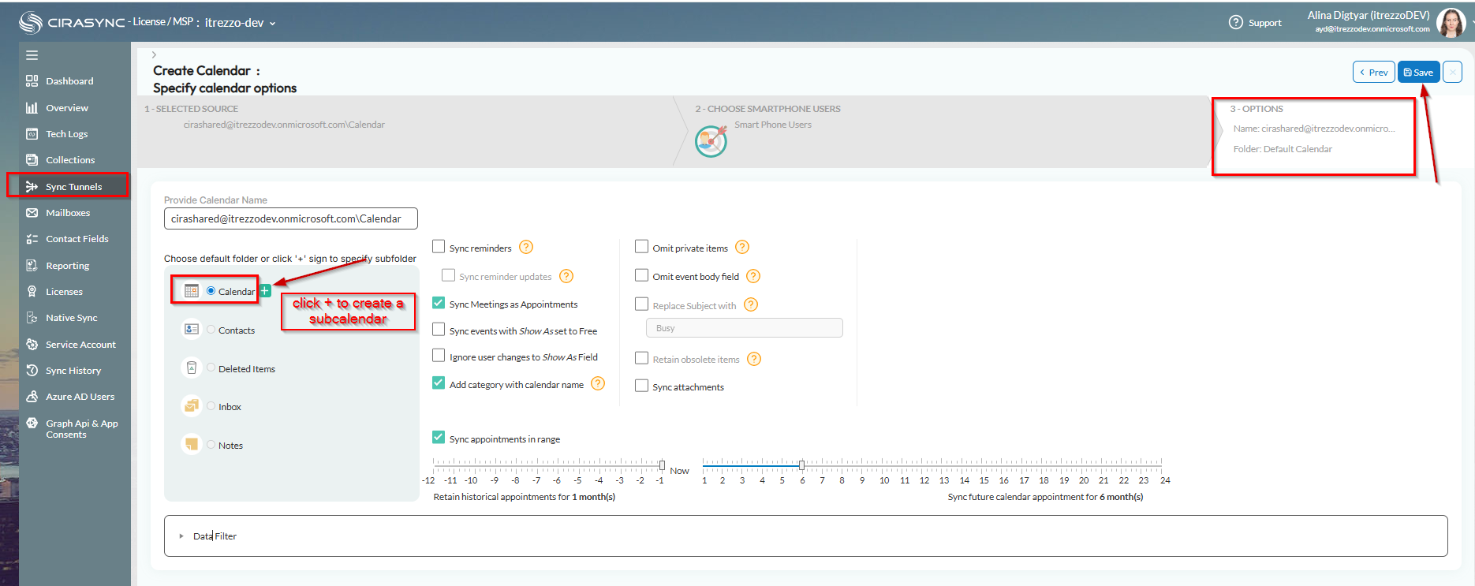
Task: Click the Contacts folder card icon
Action: click(192, 329)
